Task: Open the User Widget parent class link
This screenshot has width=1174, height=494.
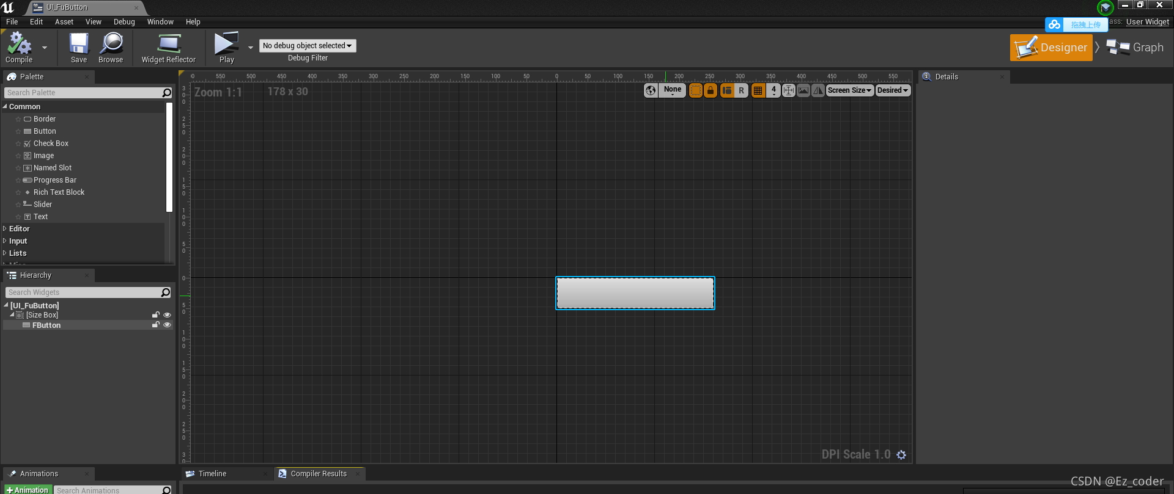Action: tap(1148, 22)
